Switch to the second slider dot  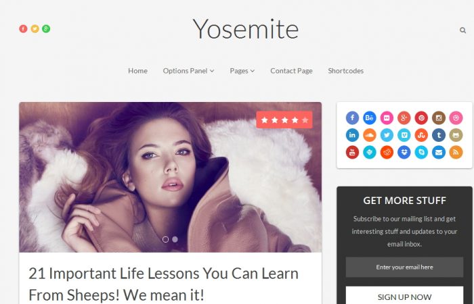point(175,239)
